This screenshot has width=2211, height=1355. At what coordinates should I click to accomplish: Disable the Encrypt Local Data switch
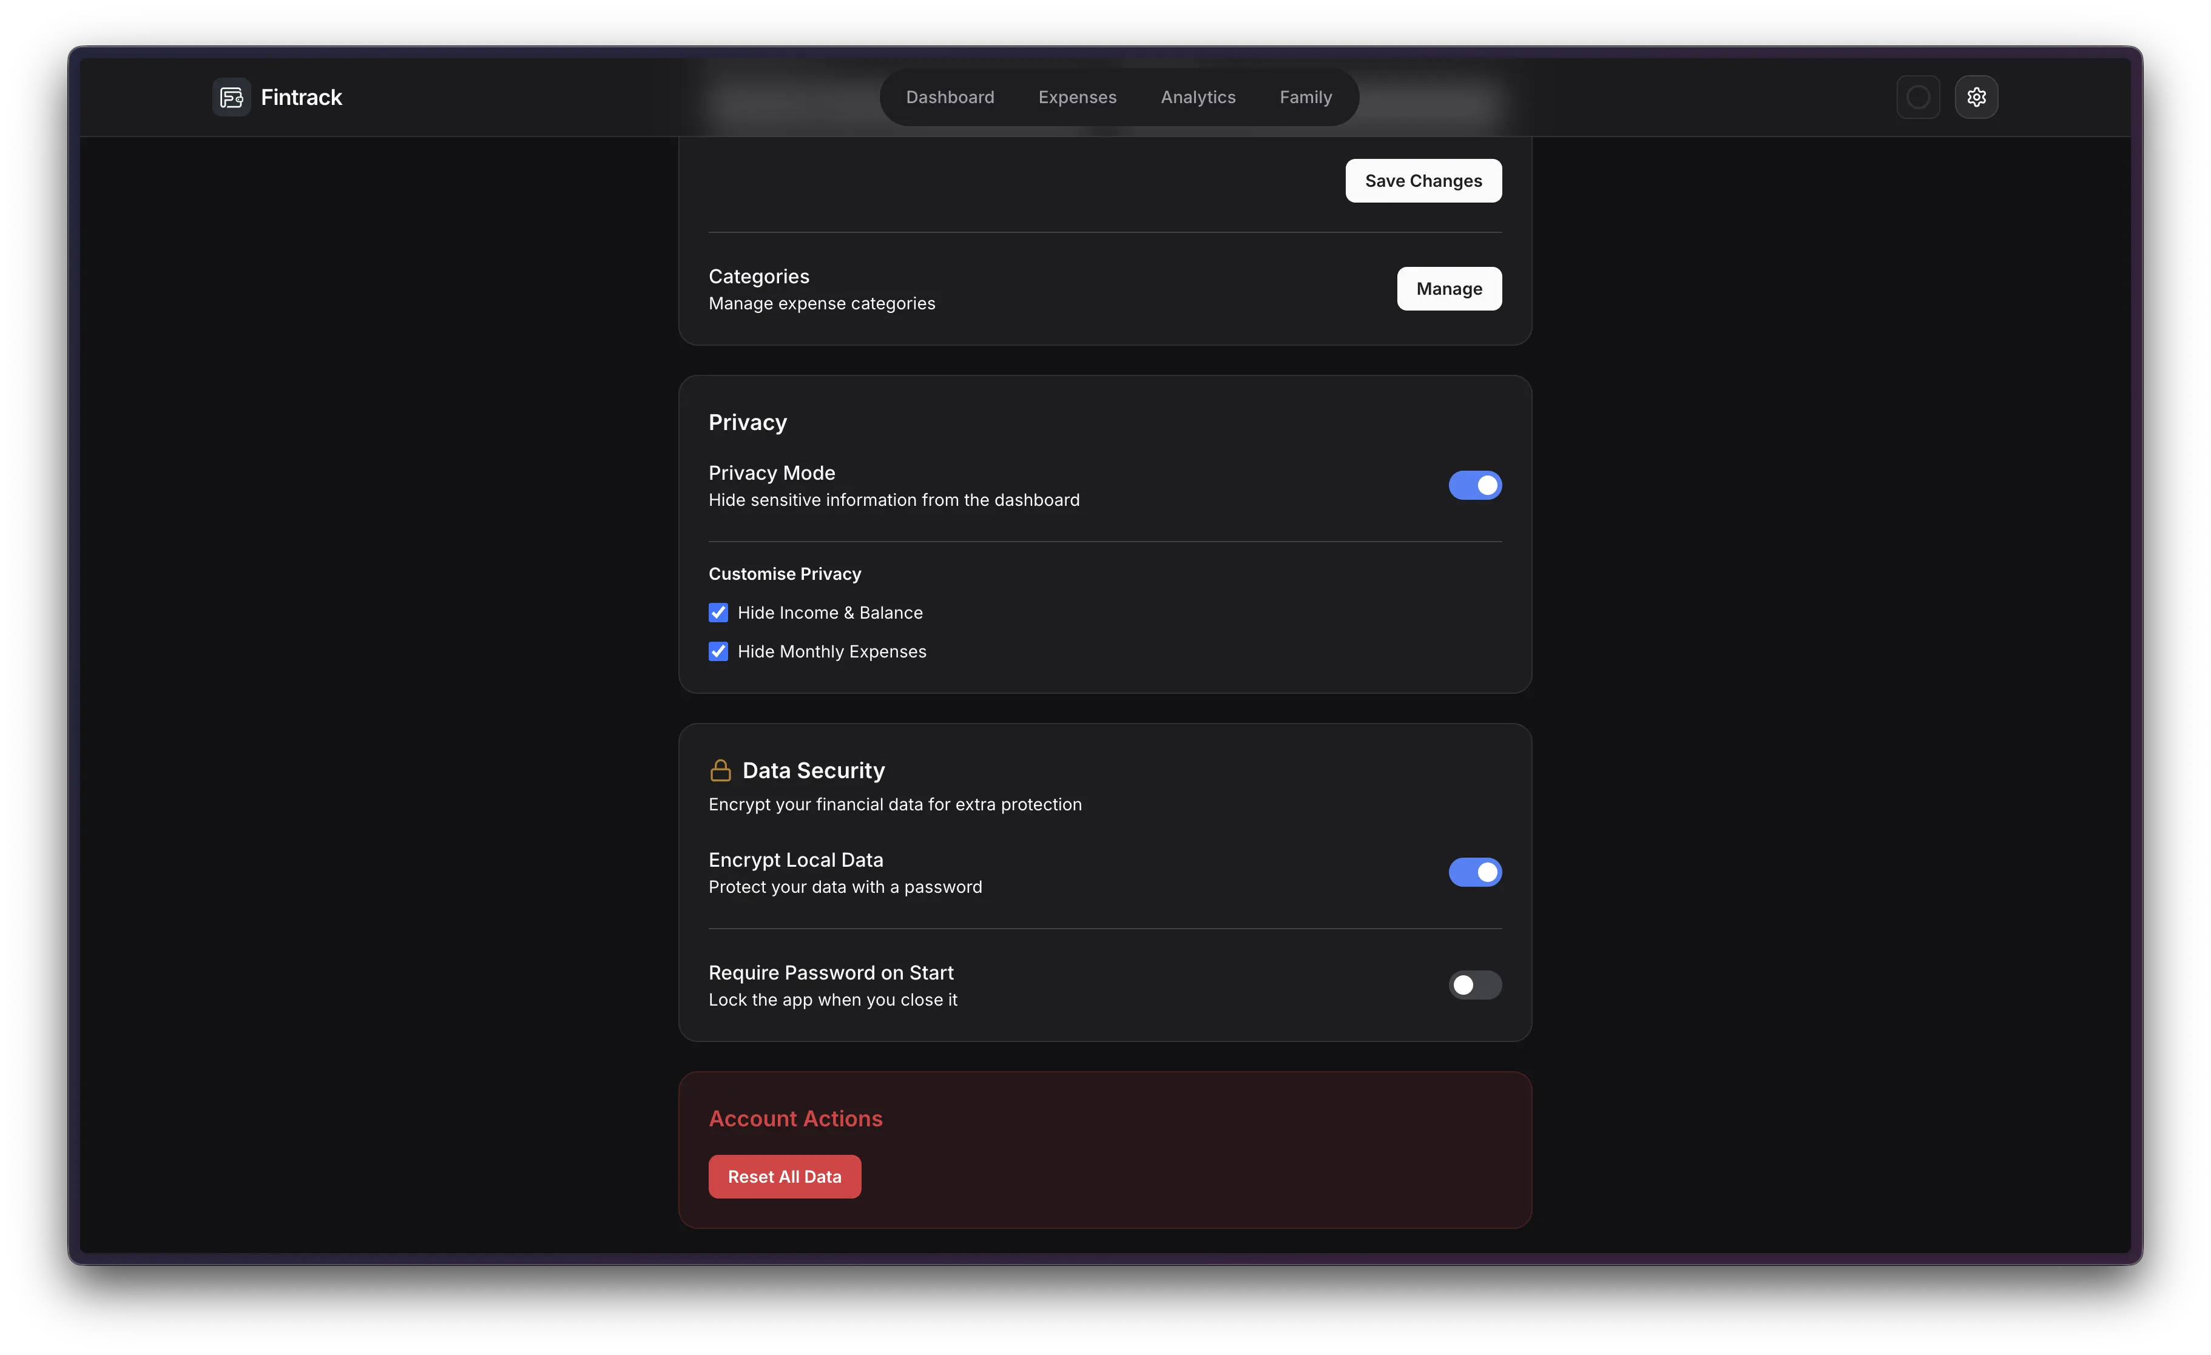click(x=1474, y=872)
